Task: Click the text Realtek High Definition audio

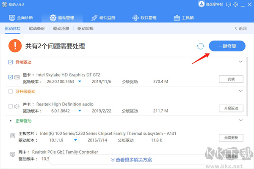Action: coord(65,104)
